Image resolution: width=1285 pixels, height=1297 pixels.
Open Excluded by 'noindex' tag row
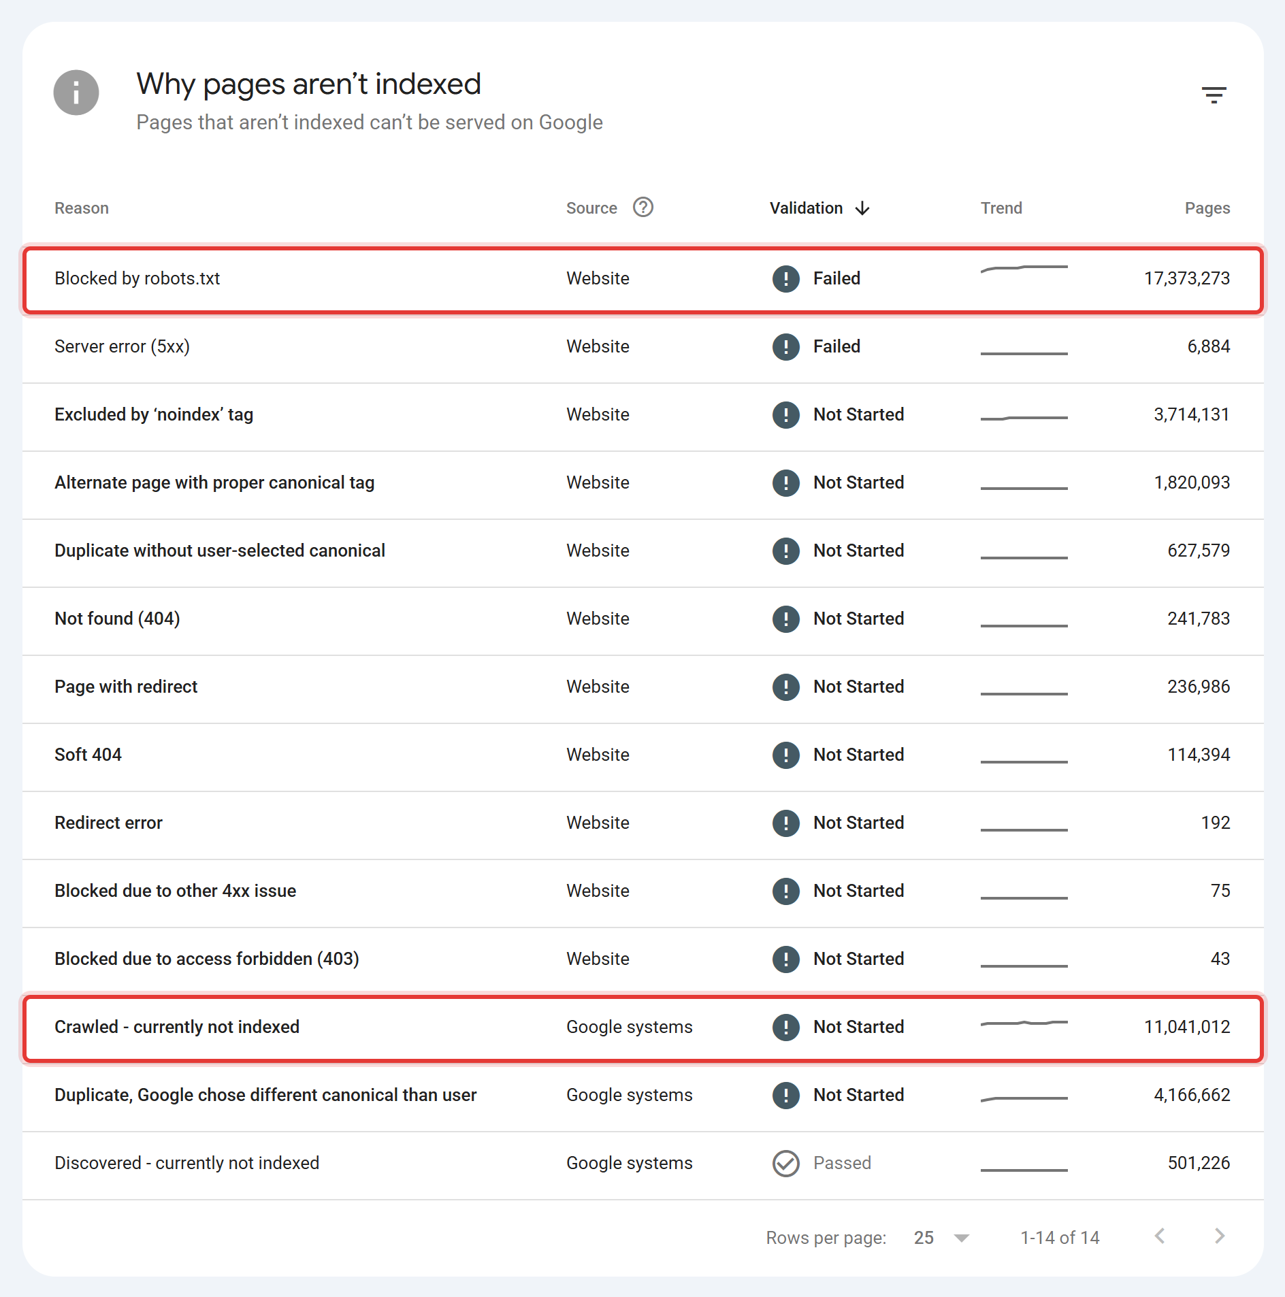pyautogui.click(x=643, y=416)
